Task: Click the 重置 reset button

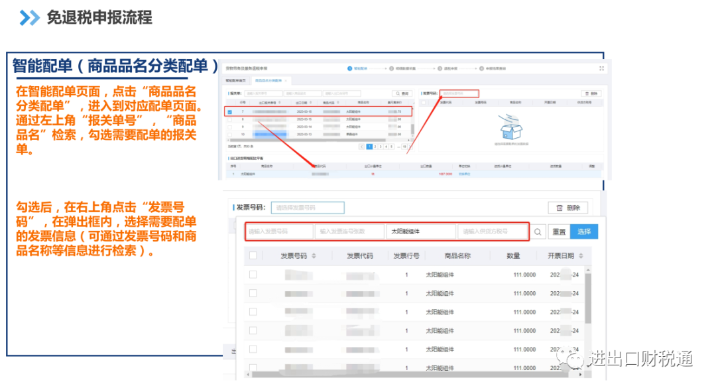Action: 559,231
